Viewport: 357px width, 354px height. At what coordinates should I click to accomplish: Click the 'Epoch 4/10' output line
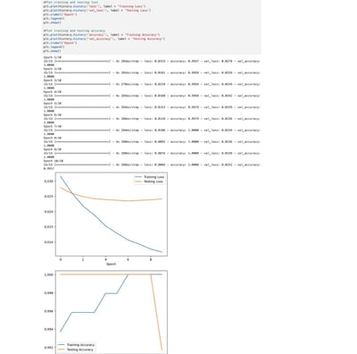pyautogui.click(x=53, y=92)
